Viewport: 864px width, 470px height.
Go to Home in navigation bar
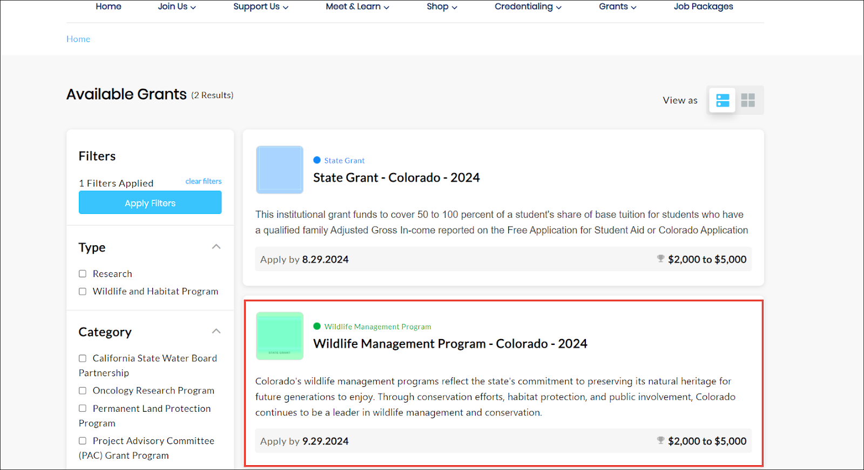point(109,6)
